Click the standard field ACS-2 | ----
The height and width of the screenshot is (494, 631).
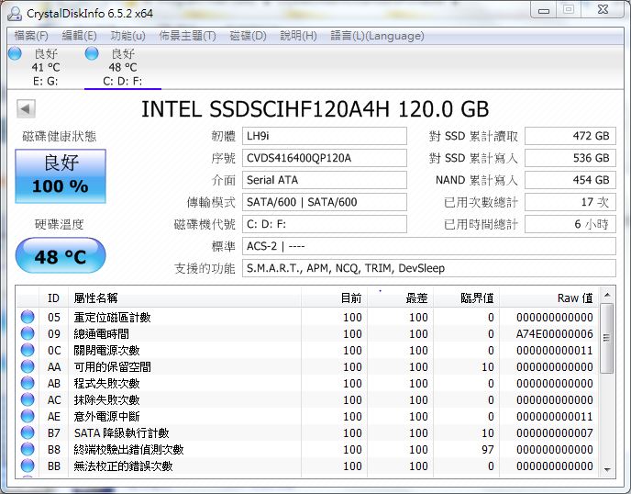click(429, 246)
